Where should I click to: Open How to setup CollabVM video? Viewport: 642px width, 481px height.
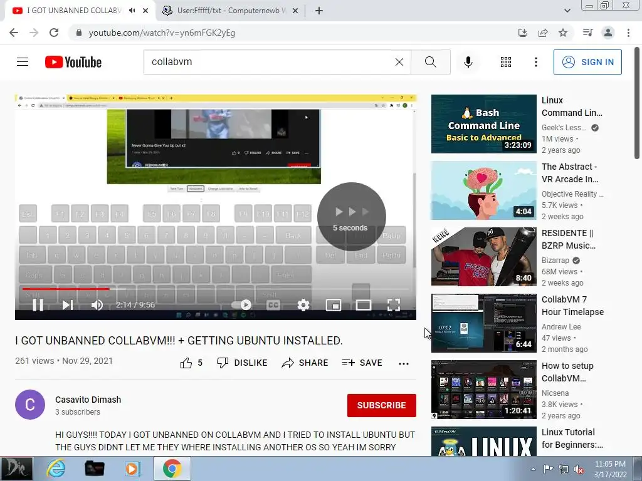click(483, 390)
